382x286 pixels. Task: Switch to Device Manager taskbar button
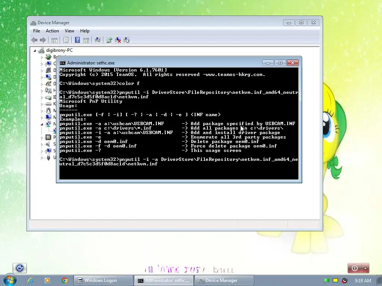224,280
